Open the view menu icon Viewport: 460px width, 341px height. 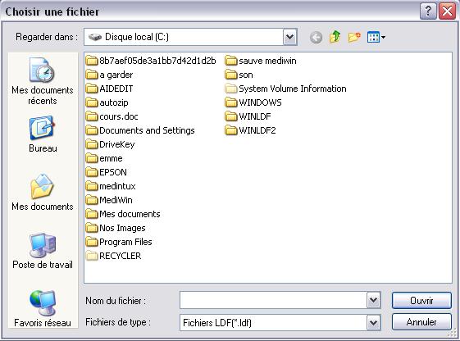point(376,37)
